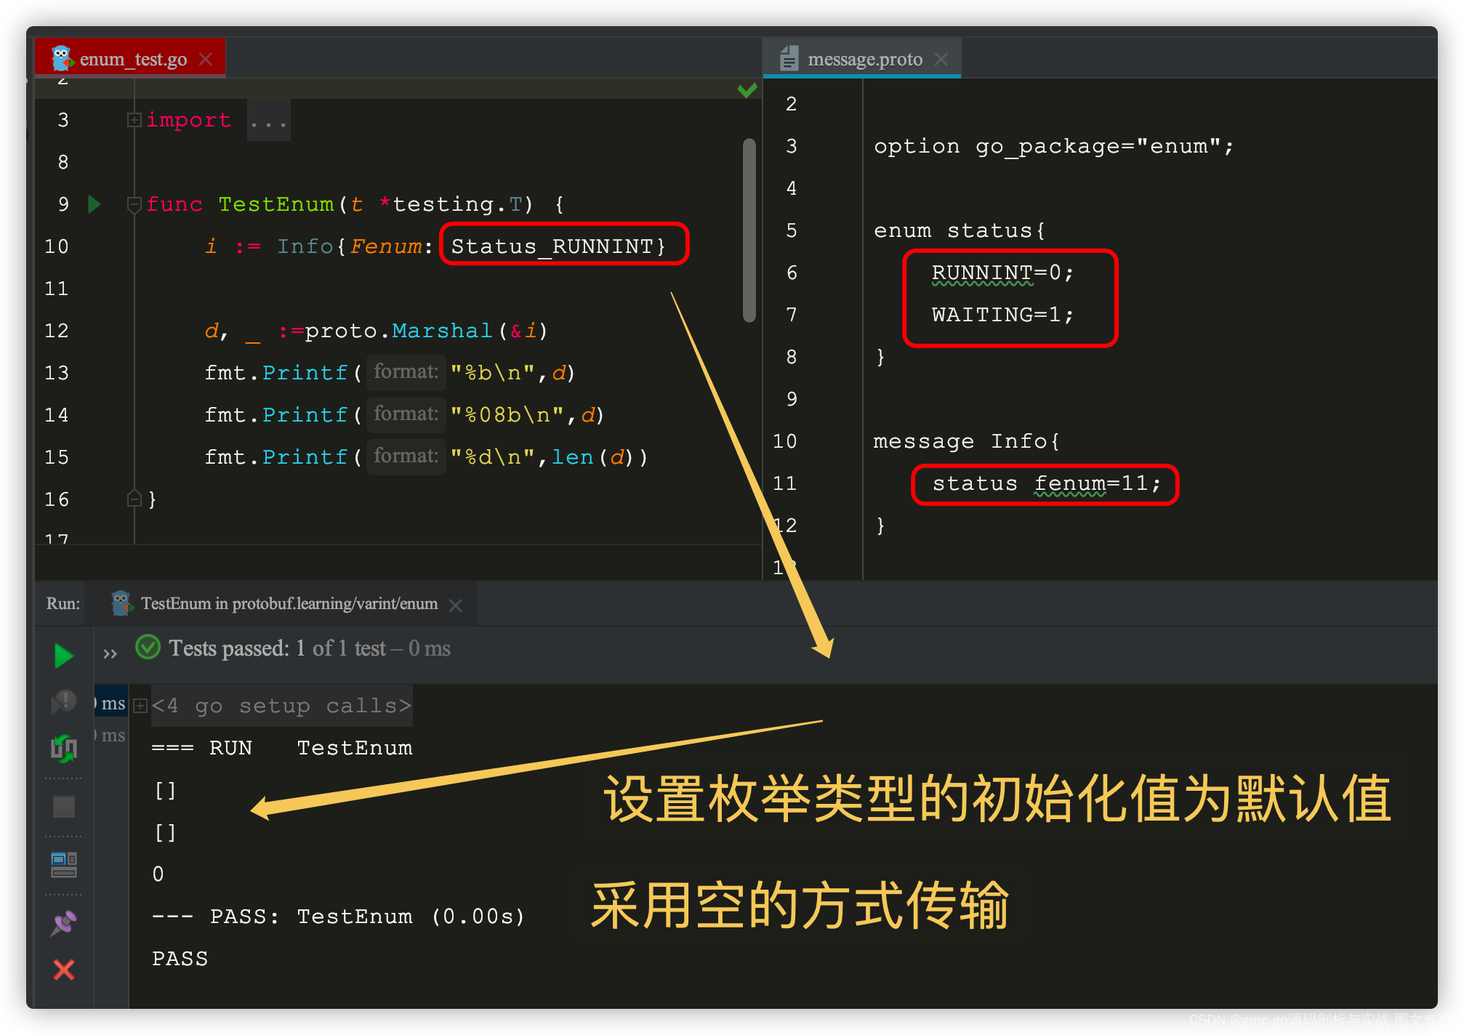Collapse the TestEnum function body
1464x1035 pixels.
click(x=134, y=205)
